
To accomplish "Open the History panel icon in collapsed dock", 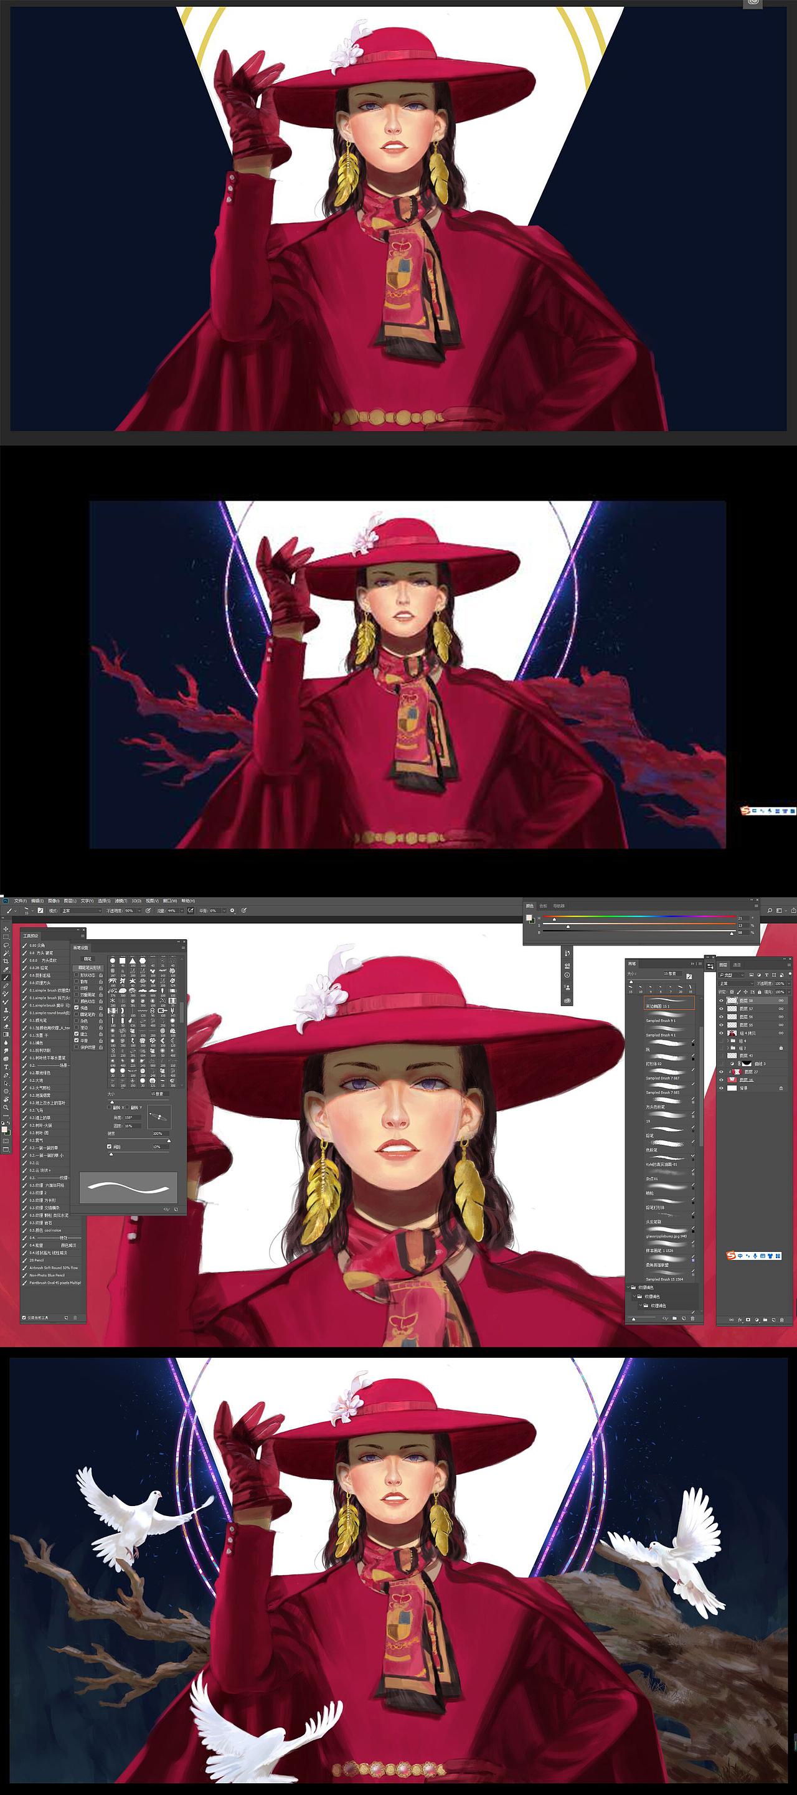I will tap(568, 954).
